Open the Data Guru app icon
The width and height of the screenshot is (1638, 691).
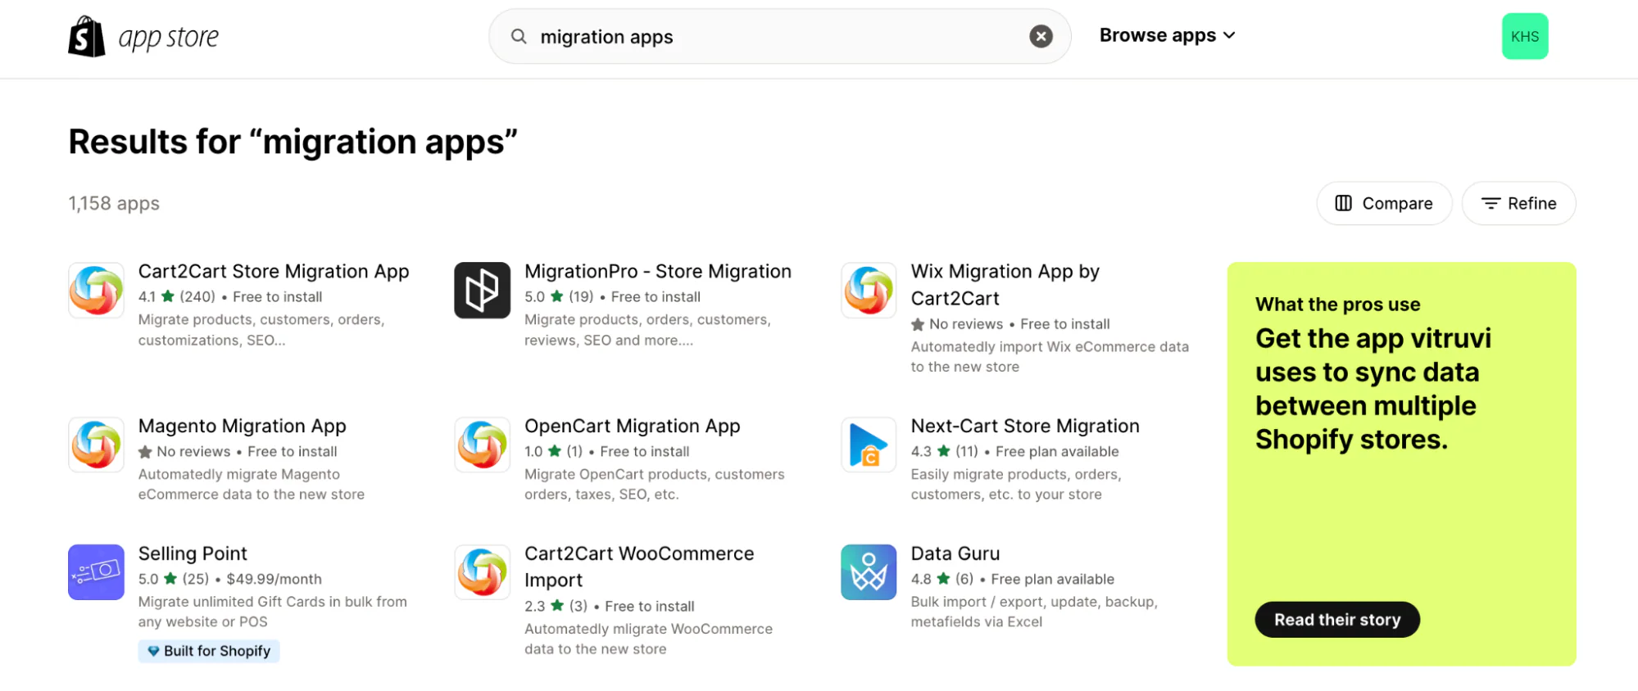click(869, 572)
